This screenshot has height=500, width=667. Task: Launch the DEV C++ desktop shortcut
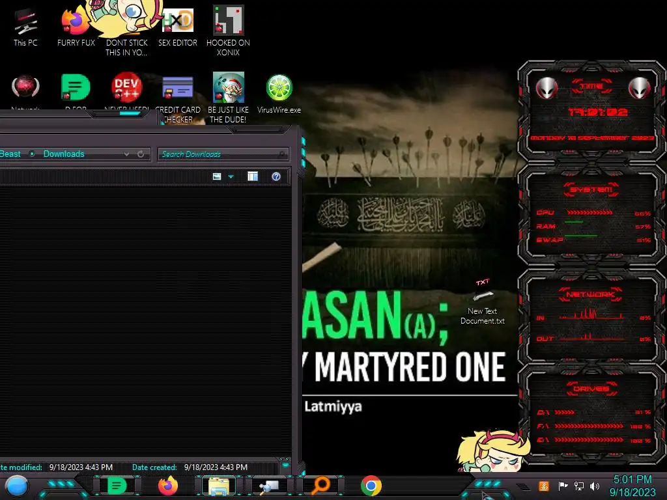coord(126,90)
